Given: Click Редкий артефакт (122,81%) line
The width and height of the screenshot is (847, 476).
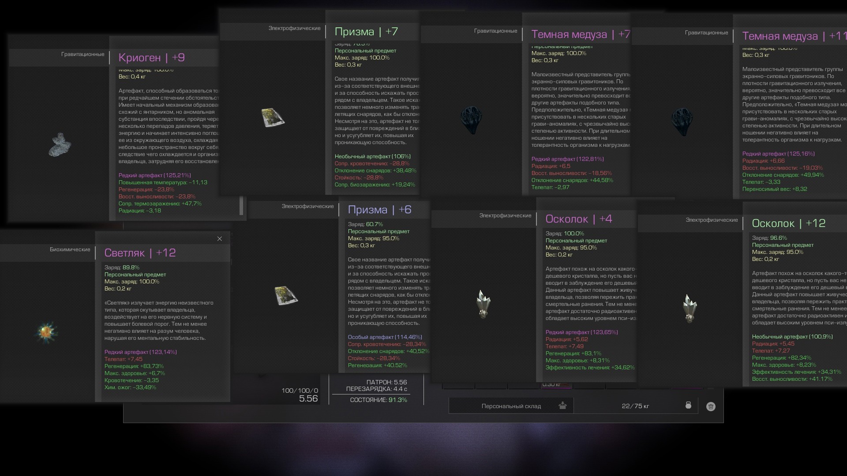Looking at the screenshot, I should tap(568, 159).
